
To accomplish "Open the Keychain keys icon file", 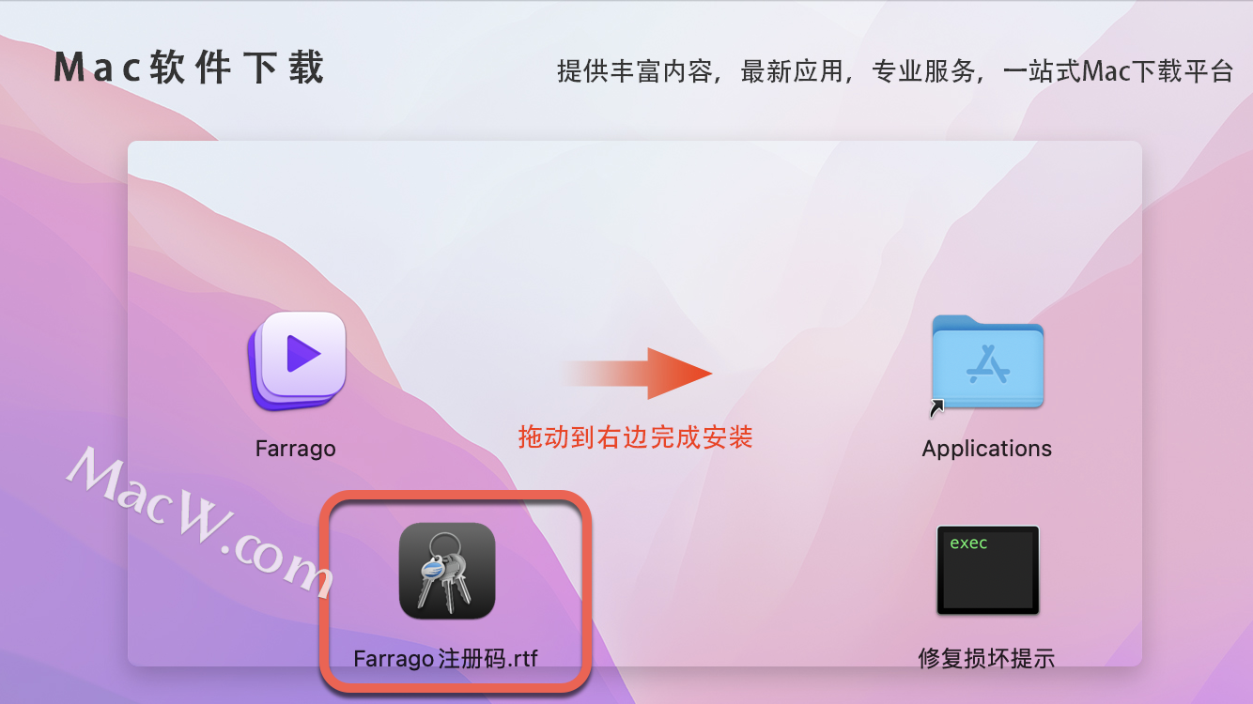I will (x=447, y=571).
